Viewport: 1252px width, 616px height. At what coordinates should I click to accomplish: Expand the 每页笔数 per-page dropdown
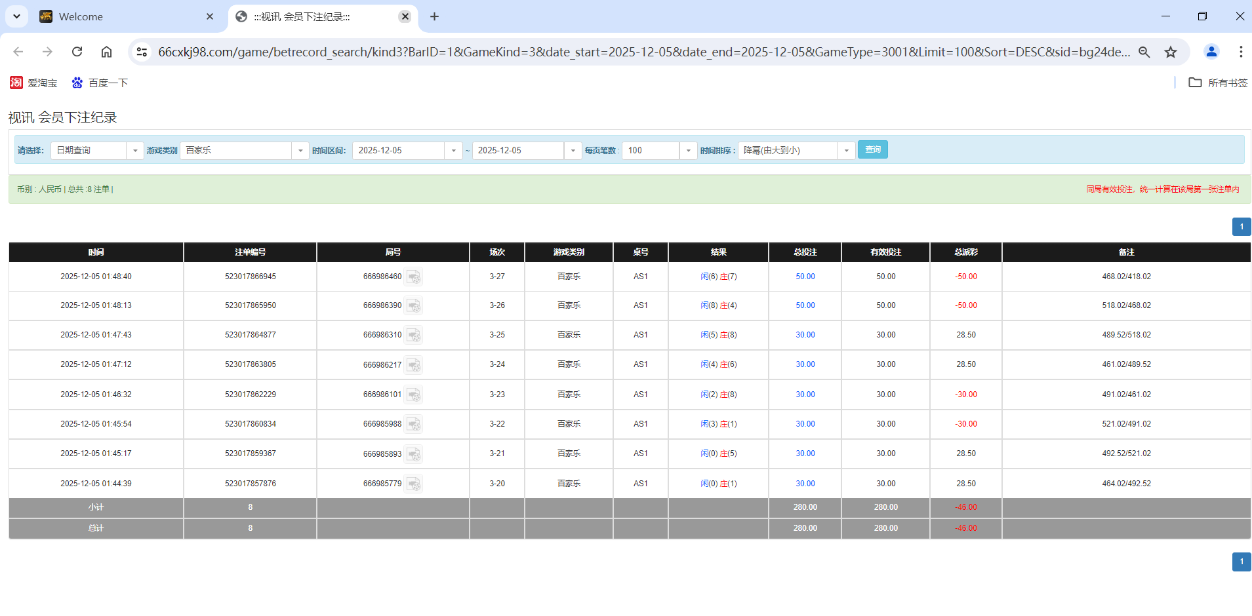click(688, 150)
